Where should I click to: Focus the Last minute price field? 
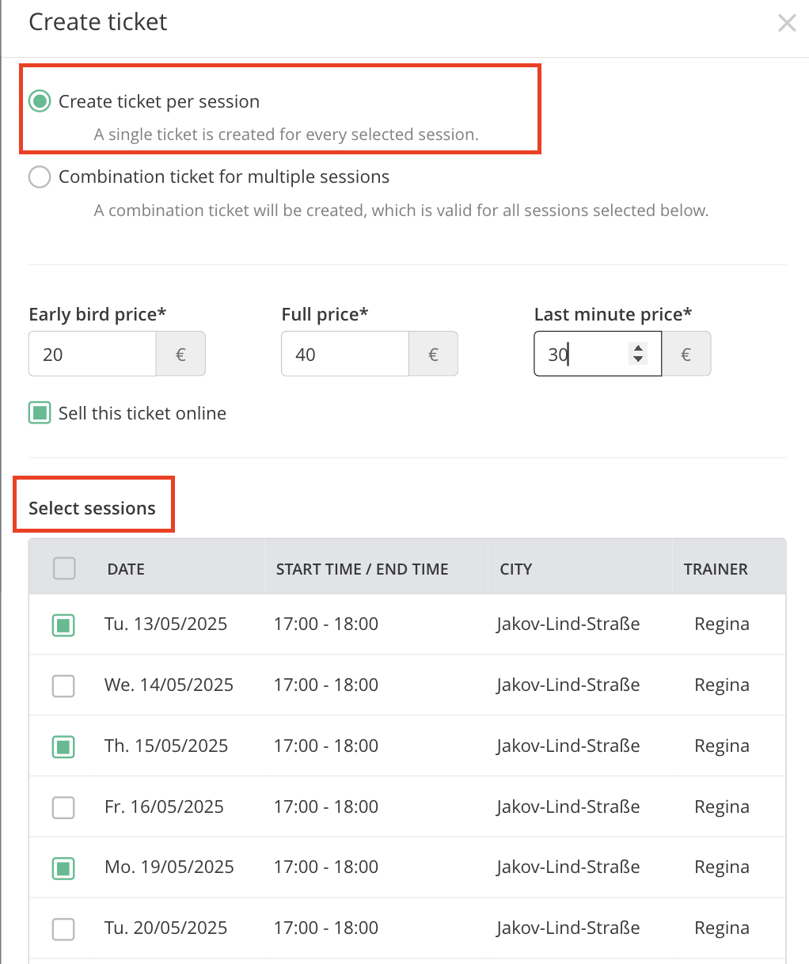click(x=598, y=354)
